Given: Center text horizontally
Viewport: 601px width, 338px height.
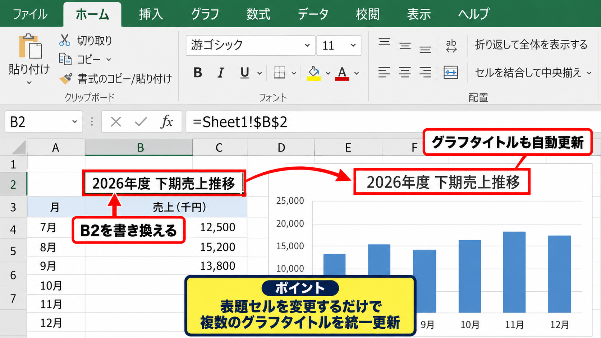Looking at the screenshot, I should coord(405,73).
